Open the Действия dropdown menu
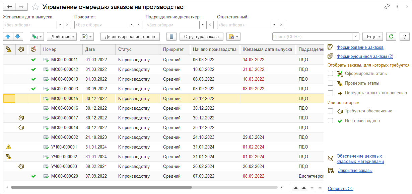This screenshot has width=412, height=194. point(62,36)
